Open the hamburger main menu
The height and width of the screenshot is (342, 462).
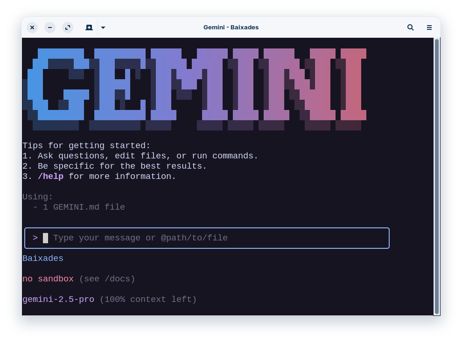(429, 27)
